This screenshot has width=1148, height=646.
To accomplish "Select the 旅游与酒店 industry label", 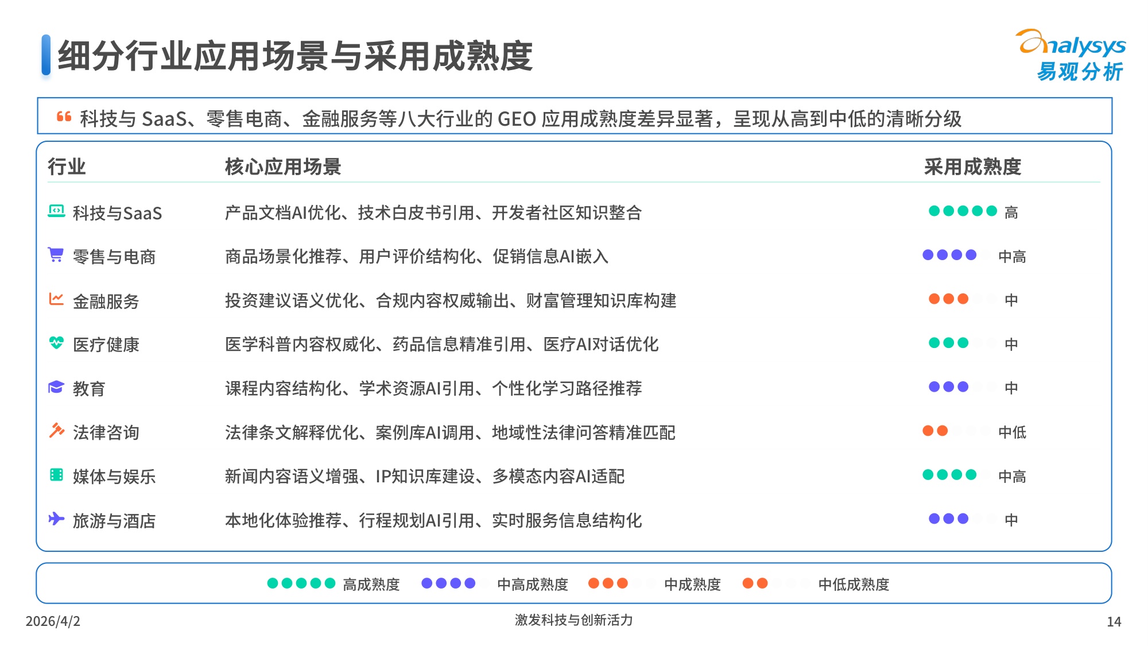I will click(114, 521).
